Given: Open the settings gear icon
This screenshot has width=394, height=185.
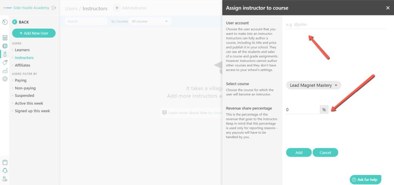Looking at the screenshot, I should (x=5, y=79).
